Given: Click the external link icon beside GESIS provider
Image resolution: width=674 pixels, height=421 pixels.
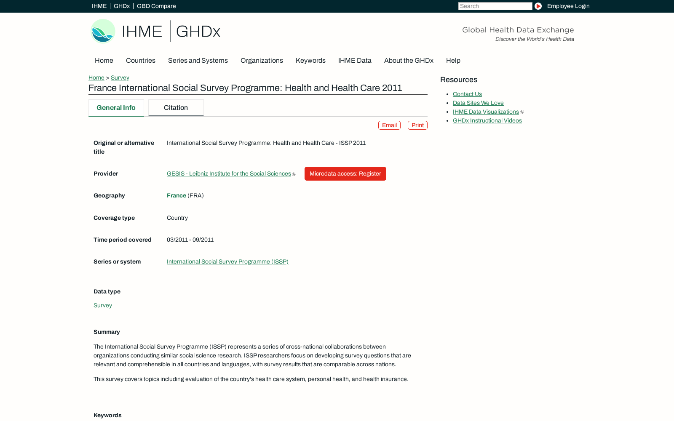Looking at the screenshot, I should click(x=294, y=174).
